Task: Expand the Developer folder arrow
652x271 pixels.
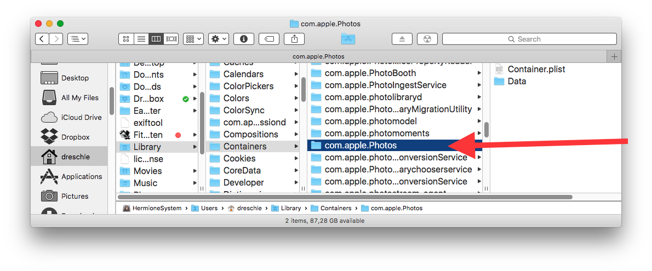Action: pyautogui.click(x=296, y=182)
